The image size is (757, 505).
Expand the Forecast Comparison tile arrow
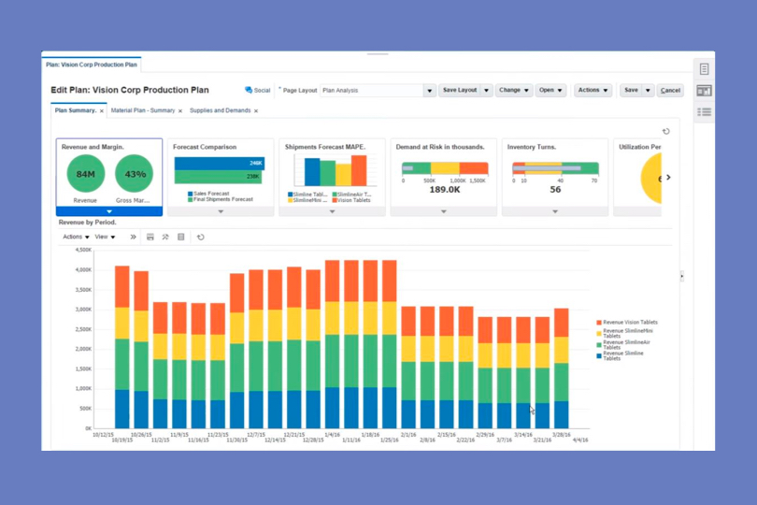[221, 211]
